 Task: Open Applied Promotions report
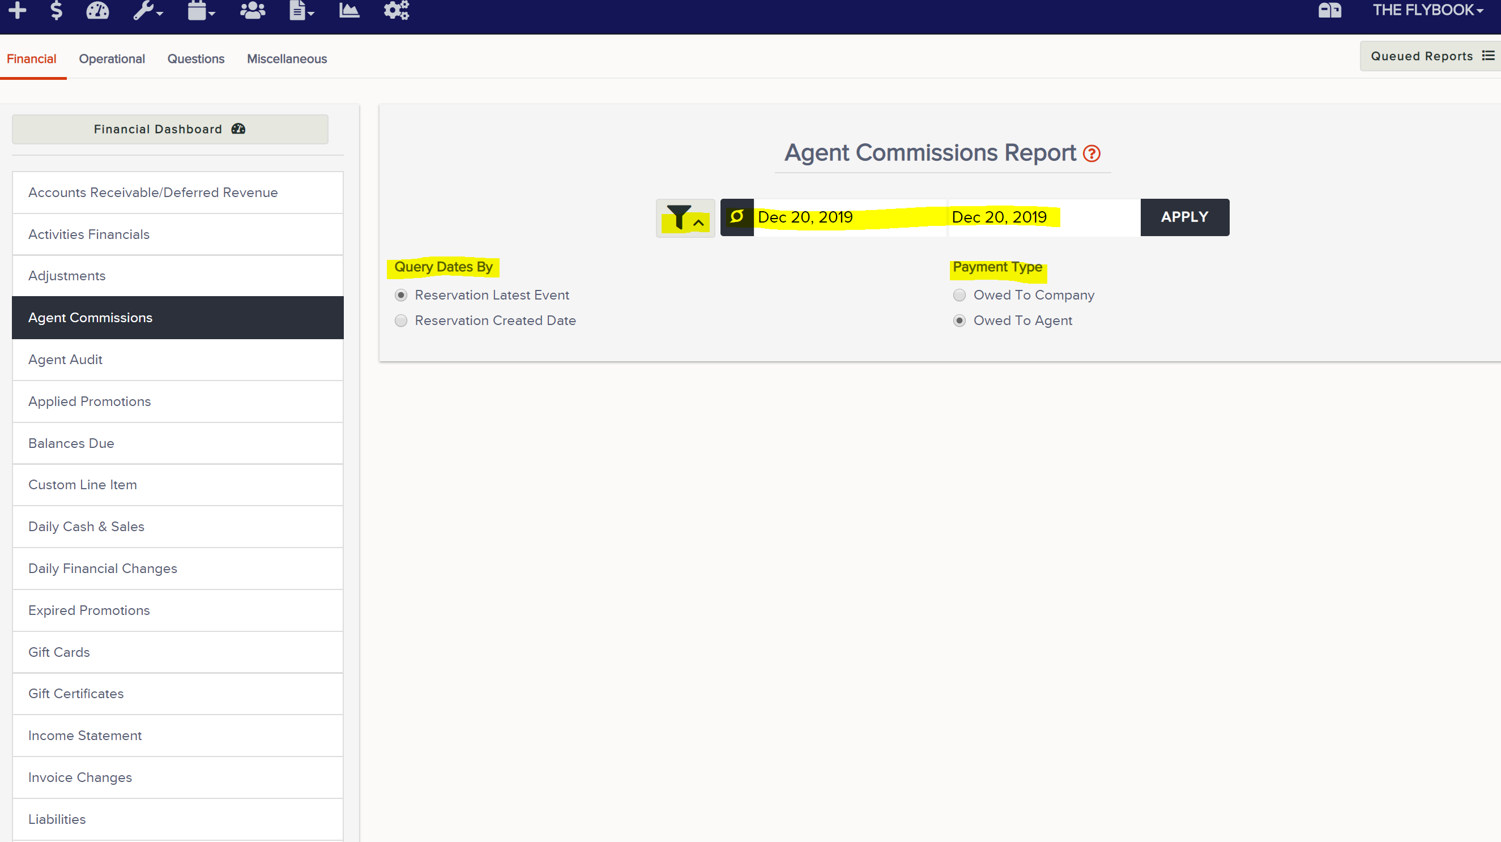(x=178, y=401)
